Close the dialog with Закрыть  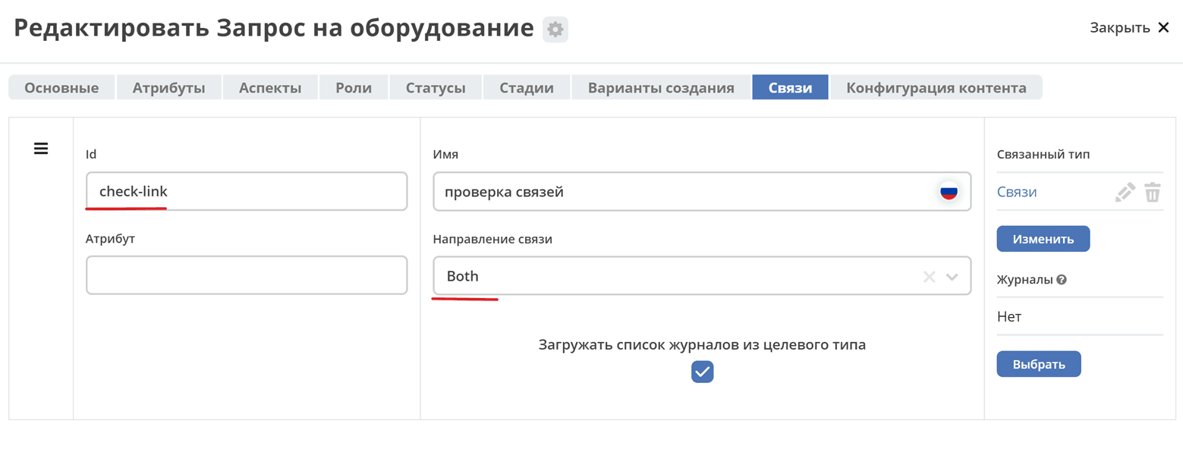point(1130,28)
